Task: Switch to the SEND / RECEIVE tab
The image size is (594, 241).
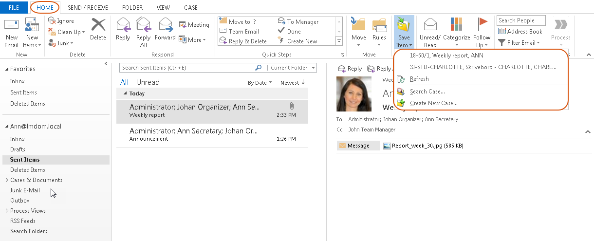Action: pos(88,8)
